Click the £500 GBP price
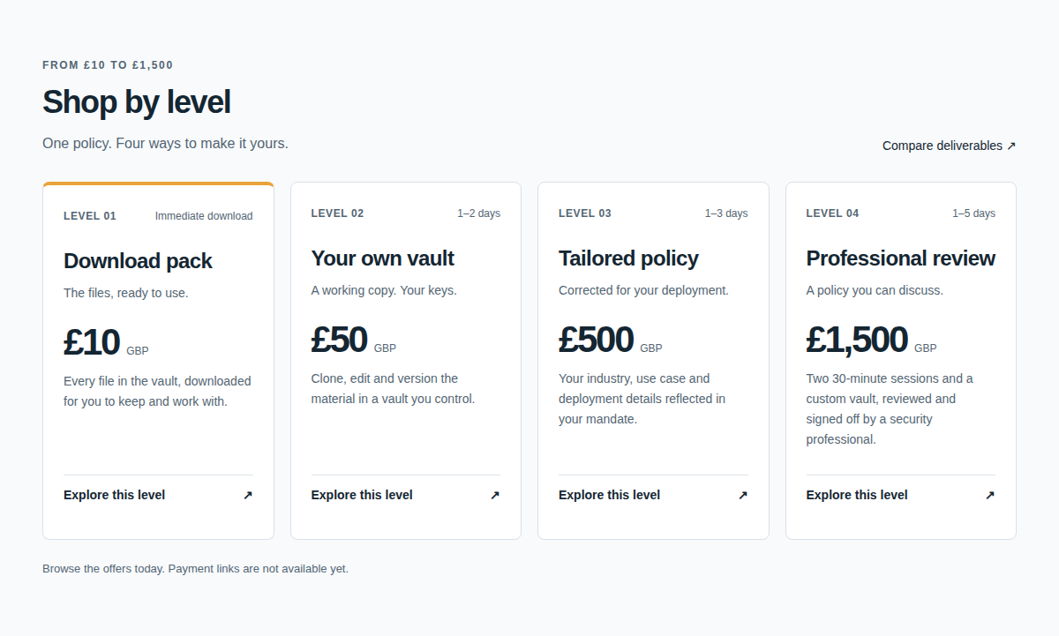 [x=611, y=340]
